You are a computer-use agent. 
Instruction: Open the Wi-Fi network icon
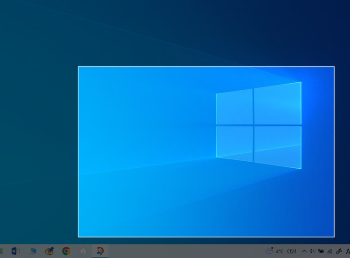click(329, 251)
